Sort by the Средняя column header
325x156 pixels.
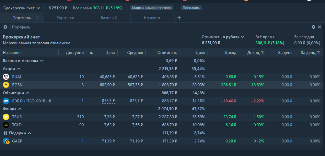[x=135, y=53]
